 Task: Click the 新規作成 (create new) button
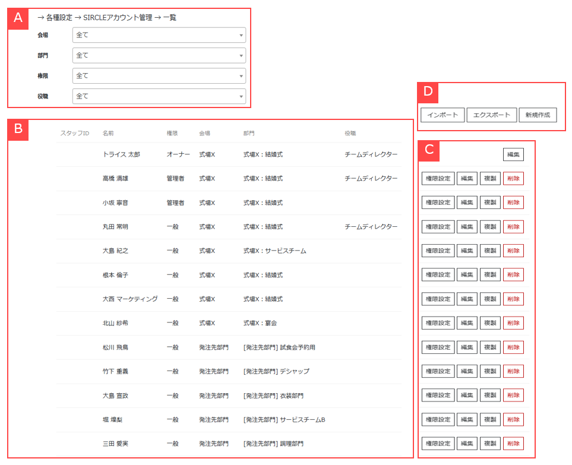coord(539,115)
